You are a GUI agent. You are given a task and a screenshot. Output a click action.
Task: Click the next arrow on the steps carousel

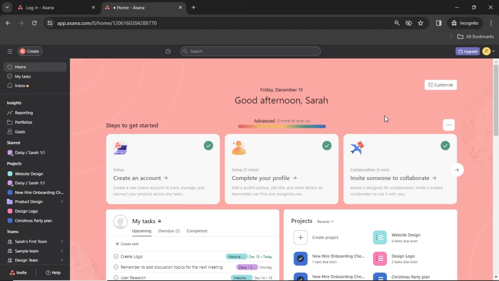click(457, 170)
